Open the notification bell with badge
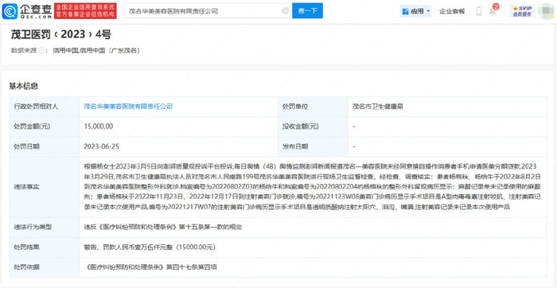Screen dimensions: 557x288 click(493, 10)
